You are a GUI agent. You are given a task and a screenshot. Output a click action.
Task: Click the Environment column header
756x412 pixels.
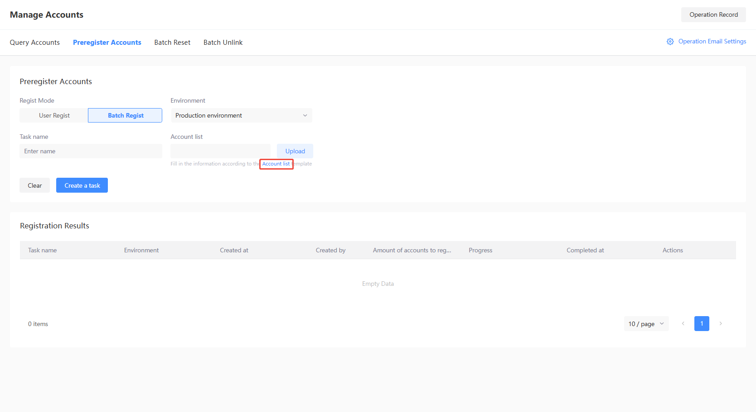point(141,250)
